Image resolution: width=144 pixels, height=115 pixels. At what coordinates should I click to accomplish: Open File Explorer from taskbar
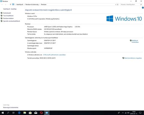tap(25, 113)
